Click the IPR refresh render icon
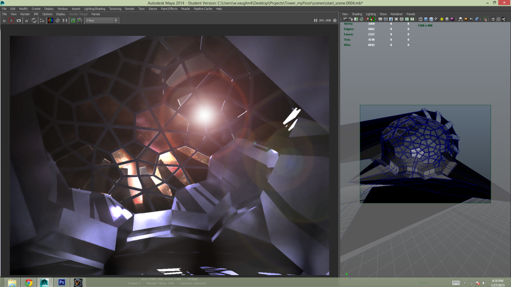 point(34,20)
